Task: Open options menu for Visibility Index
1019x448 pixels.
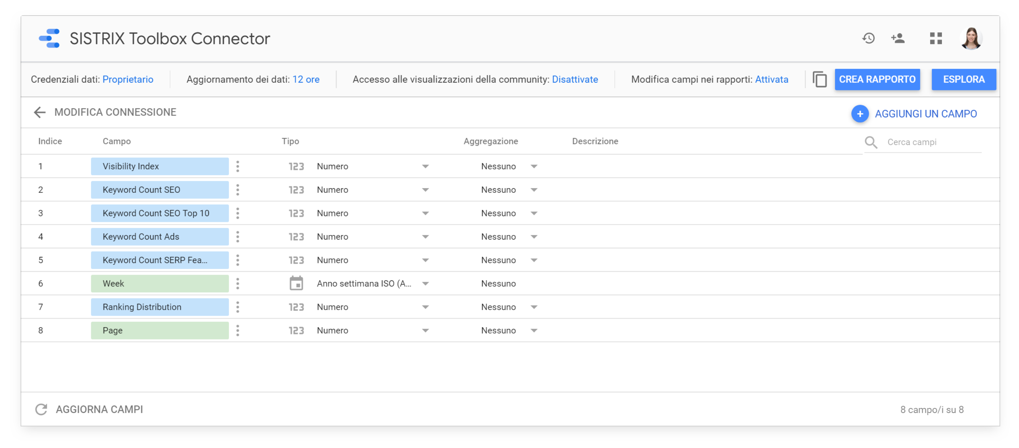Action: tap(237, 166)
